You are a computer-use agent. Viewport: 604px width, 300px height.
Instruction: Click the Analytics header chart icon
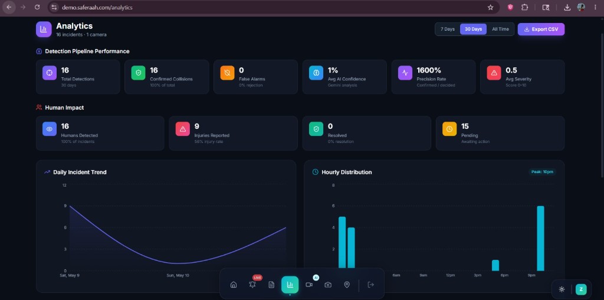click(44, 30)
